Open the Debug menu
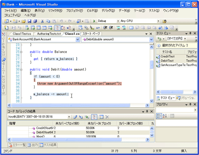The width and height of the screenshot is (199, 155). point(108,11)
